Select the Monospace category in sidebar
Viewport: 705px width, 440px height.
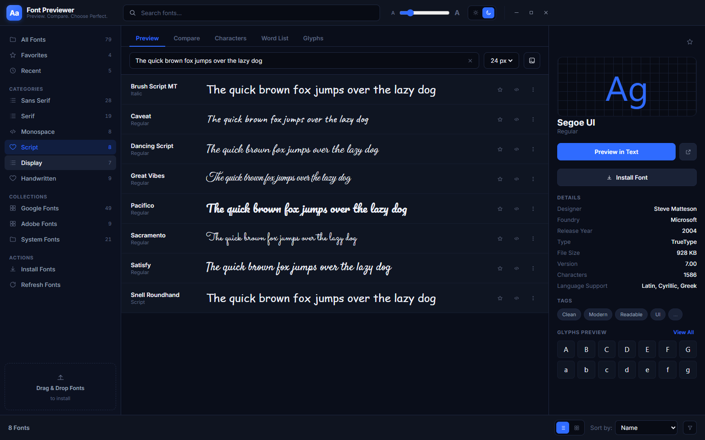point(60,132)
